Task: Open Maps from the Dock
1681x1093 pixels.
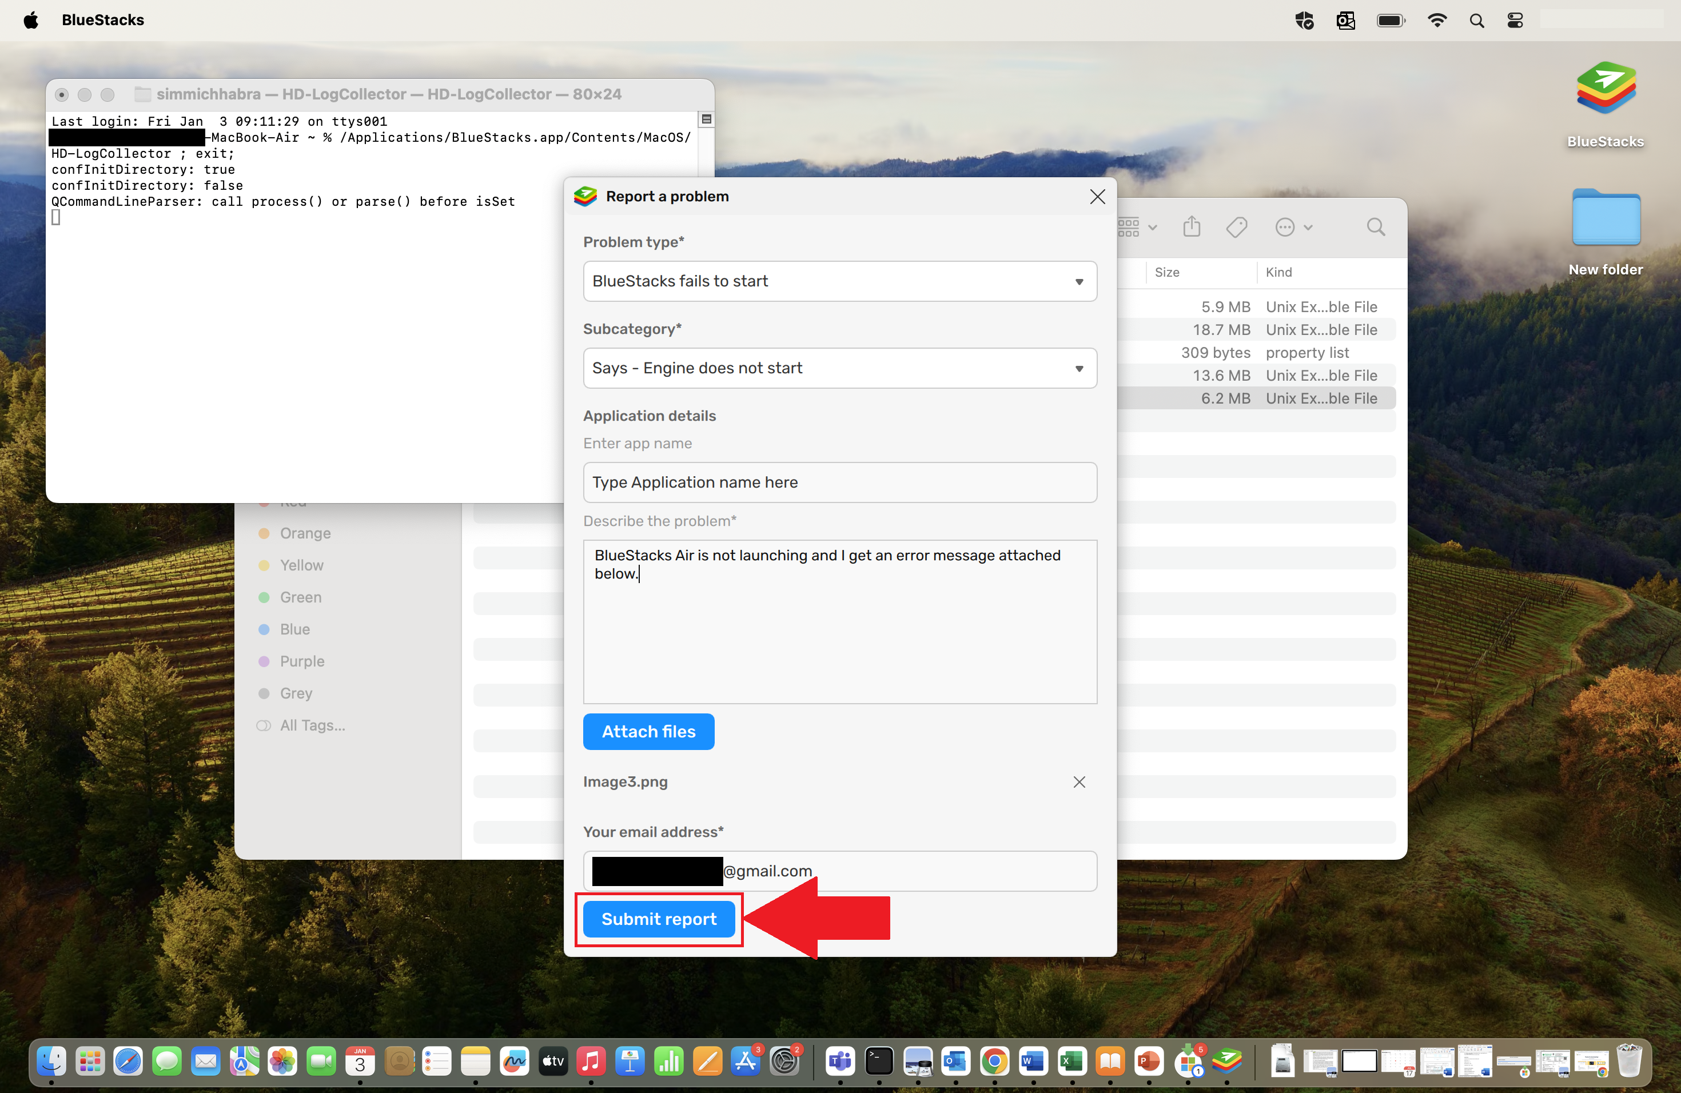Action: [244, 1061]
